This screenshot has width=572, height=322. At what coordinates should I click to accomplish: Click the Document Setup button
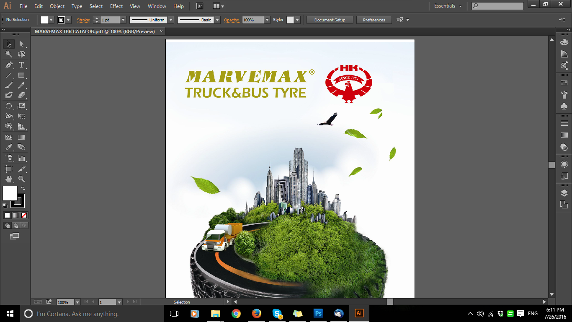click(330, 19)
